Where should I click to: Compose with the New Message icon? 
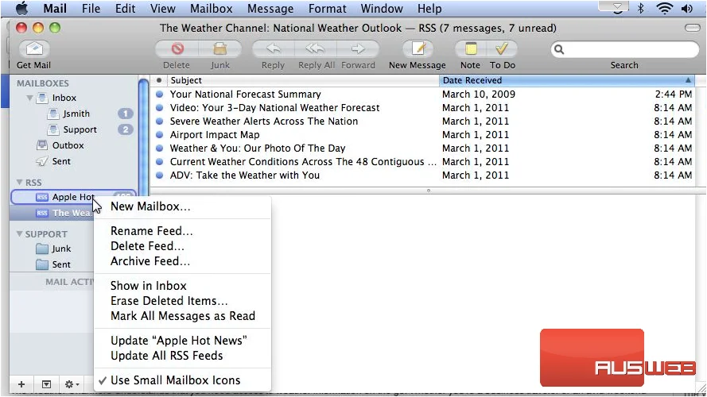pos(418,48)
